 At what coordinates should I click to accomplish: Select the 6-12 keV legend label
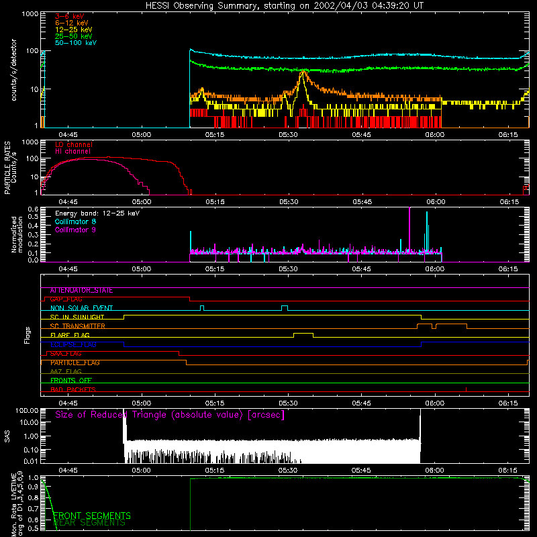[x=72, y=23]
